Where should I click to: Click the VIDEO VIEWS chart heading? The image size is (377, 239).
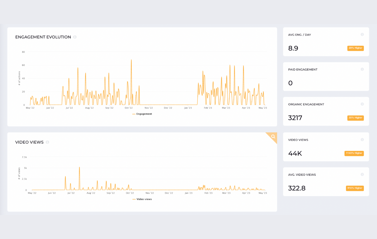tap(29, 142)
